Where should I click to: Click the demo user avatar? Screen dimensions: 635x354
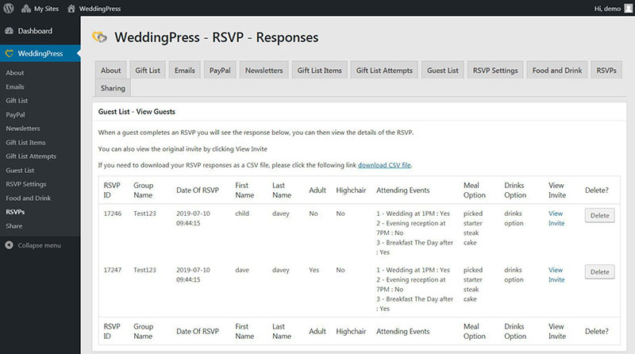coord(628,8)
